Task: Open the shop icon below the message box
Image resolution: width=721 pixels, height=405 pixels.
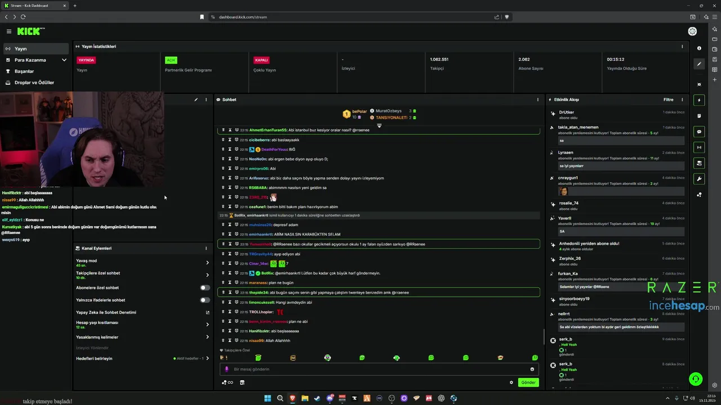Action: (x=242, y=382)
